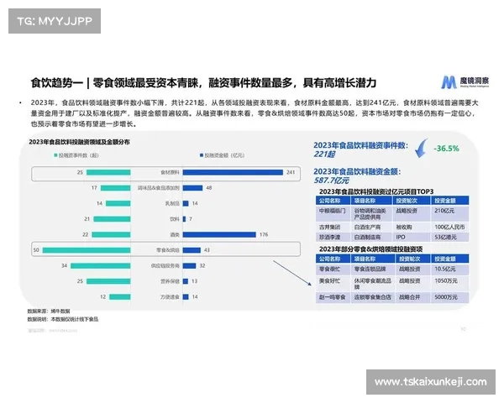
Task: Select the slide title 食饮趋势一
Action: pos(56,82)
